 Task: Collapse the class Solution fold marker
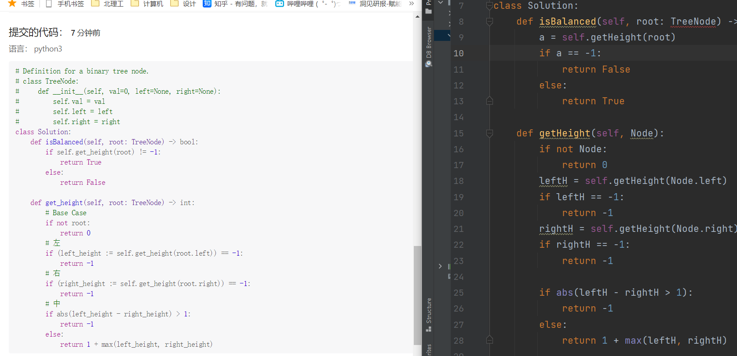(x=489, y=6)
